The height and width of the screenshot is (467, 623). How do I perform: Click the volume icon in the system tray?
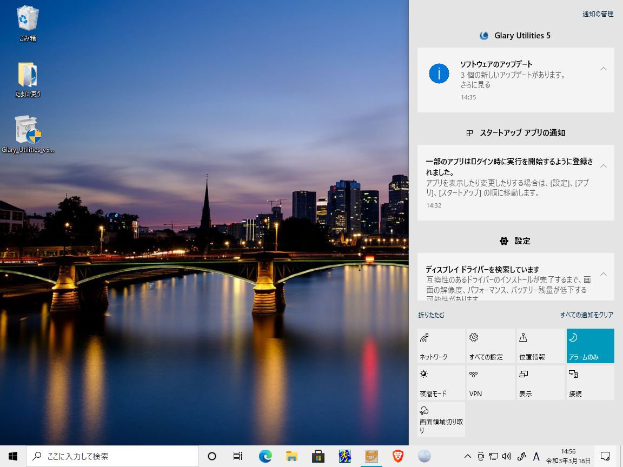pyautogui.click(x=506, y=456)
